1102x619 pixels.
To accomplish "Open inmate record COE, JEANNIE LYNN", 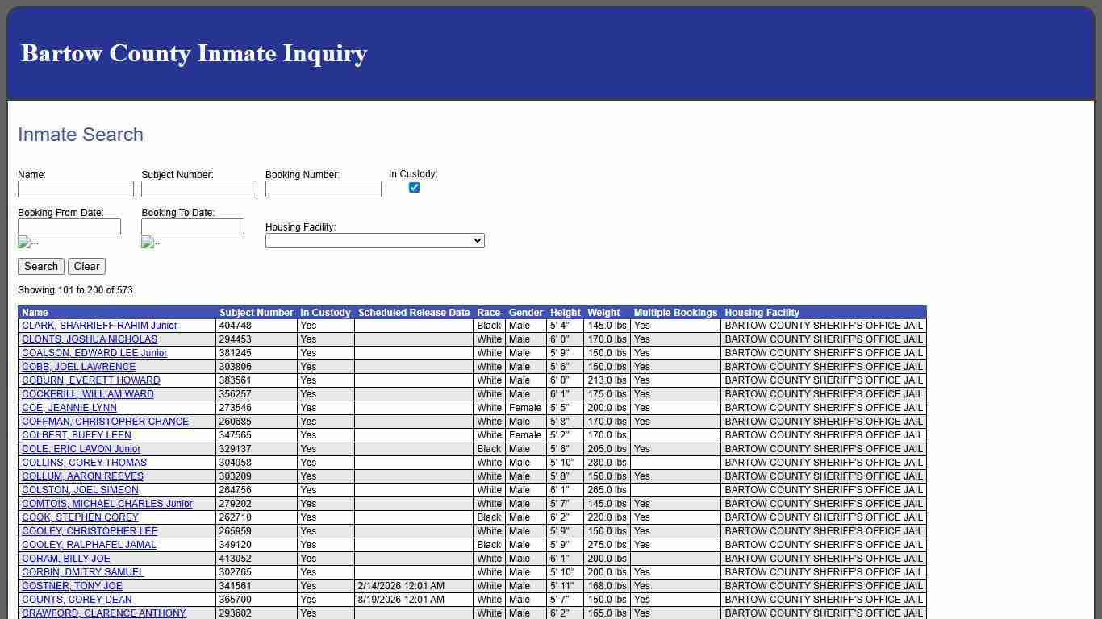I will pyautogui.click(x=69, y=408).
